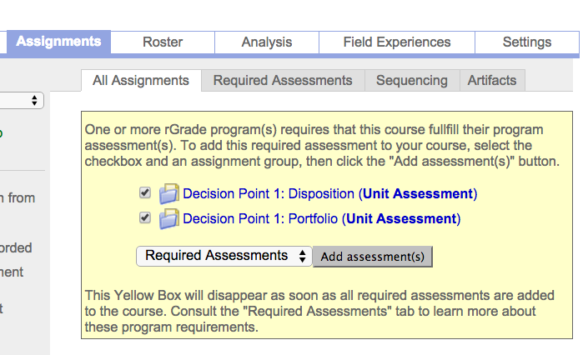Open the Artifacts sub-tab
The width and height of the screenshot is (583, 355).
(492, 81)
